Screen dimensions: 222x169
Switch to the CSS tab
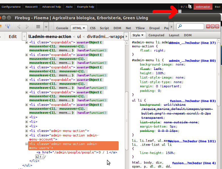(x=93, y=28)
